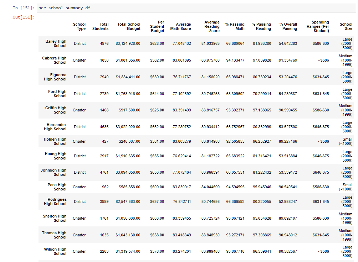Click Huang's average math score 76.629414
Screen dimensions: 358x262
(x=182, y=156)
